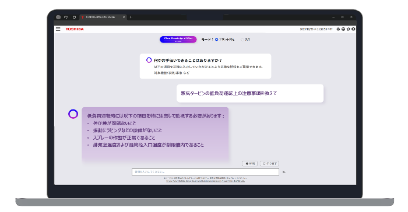Open the browser workspaces icon
This screenshot has width=408, height=212.
66,17
